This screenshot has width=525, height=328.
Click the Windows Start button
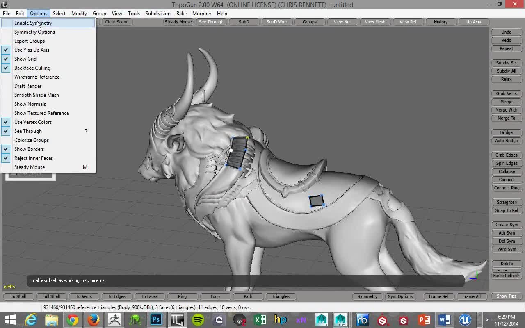(10, 320)
